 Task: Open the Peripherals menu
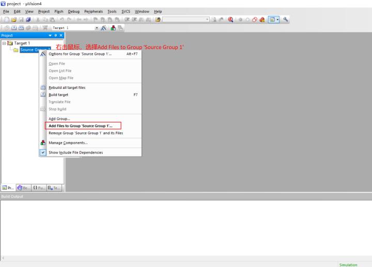[94, 11]
